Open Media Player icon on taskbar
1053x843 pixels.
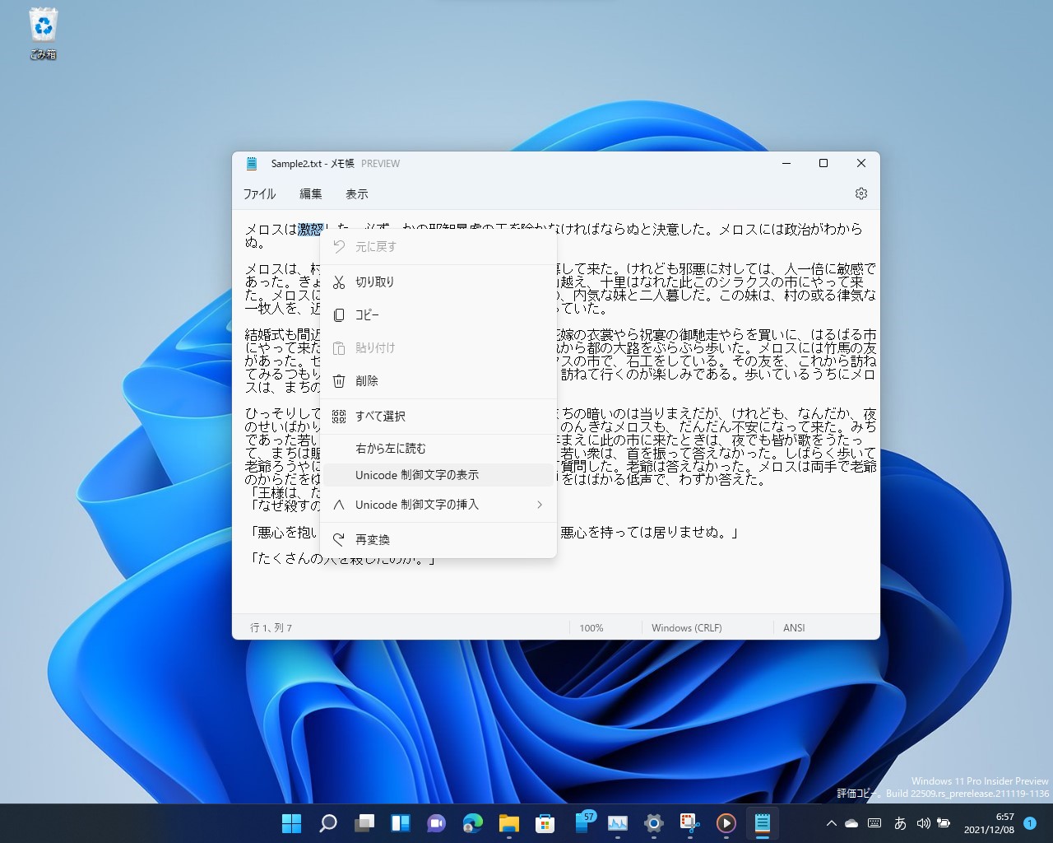(726, 822)
